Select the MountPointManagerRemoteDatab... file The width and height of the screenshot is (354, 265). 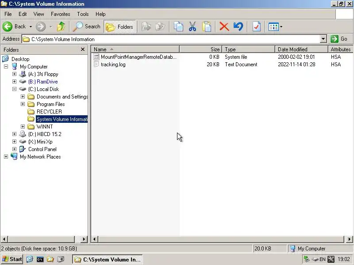pos(139,57)
